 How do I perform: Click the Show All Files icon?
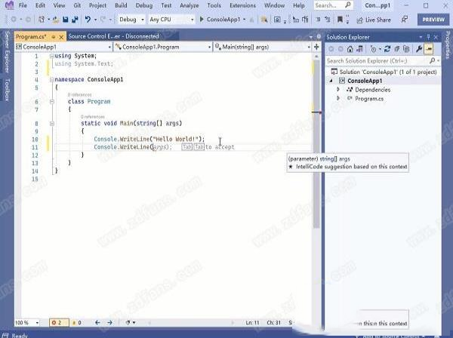click(x=405, y=48)
